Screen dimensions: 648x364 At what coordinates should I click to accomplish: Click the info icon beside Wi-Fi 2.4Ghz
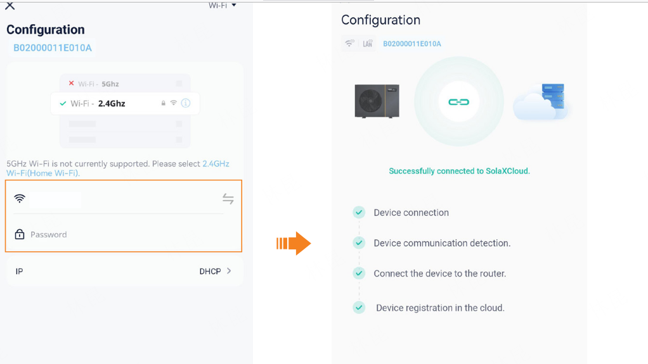186,103
